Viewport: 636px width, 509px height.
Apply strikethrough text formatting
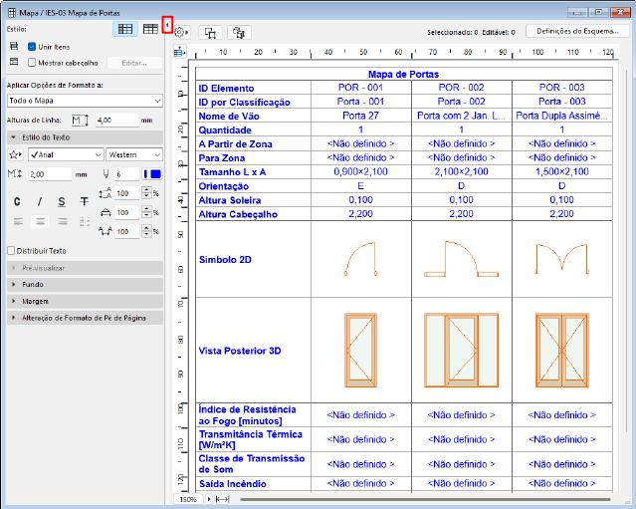[83, 201]
